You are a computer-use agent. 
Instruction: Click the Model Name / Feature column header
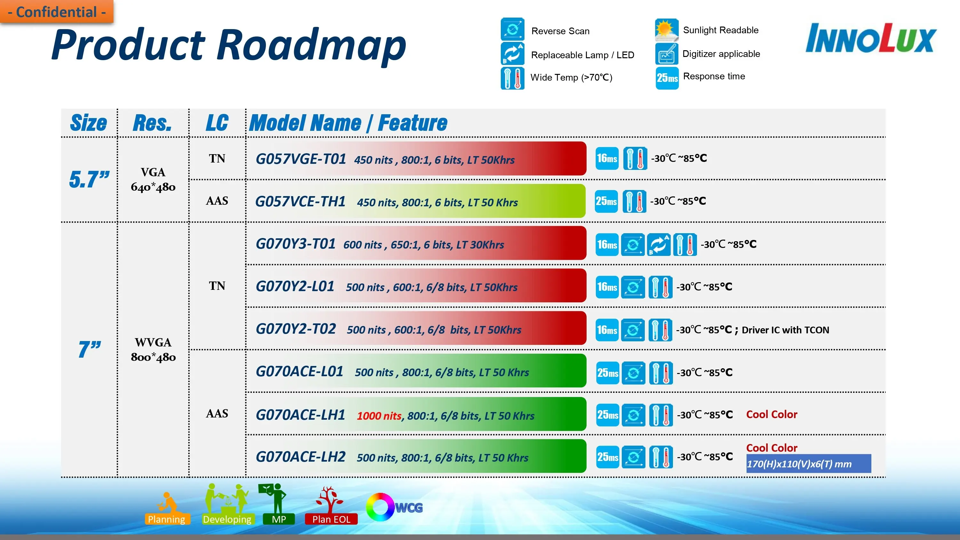click(348, 123)
